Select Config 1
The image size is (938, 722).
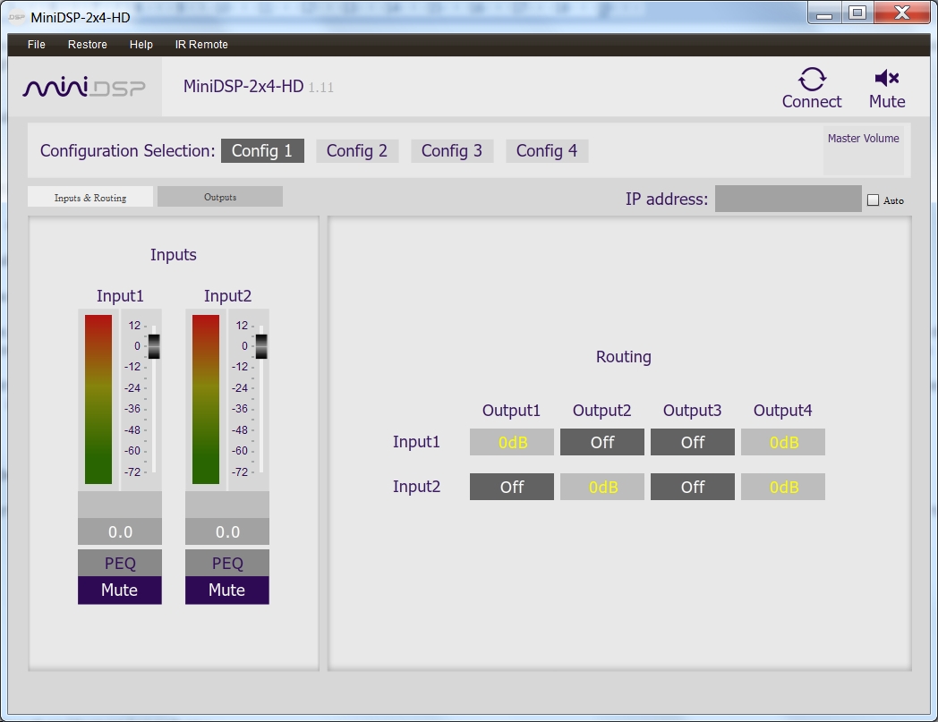click(x=262, y=150)
